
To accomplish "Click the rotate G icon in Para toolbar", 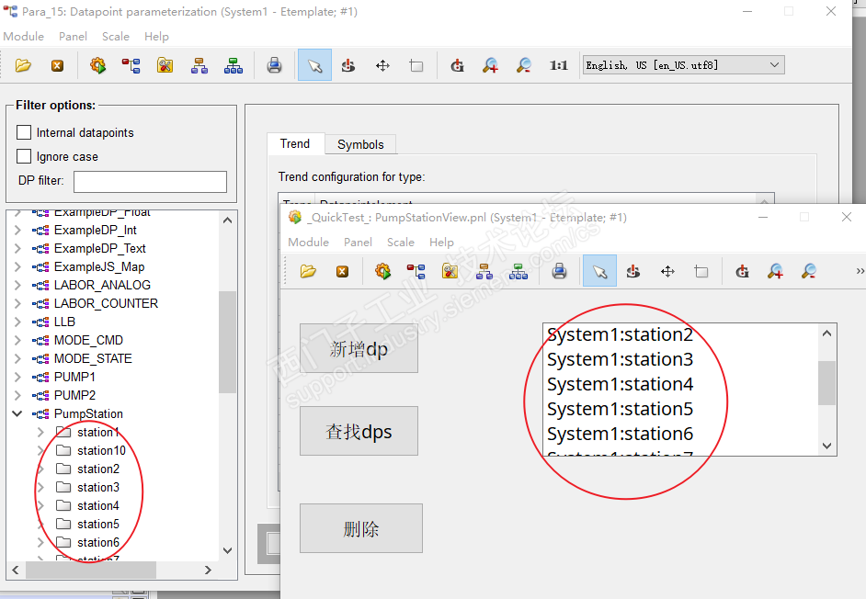I will (x=457, y=66).
